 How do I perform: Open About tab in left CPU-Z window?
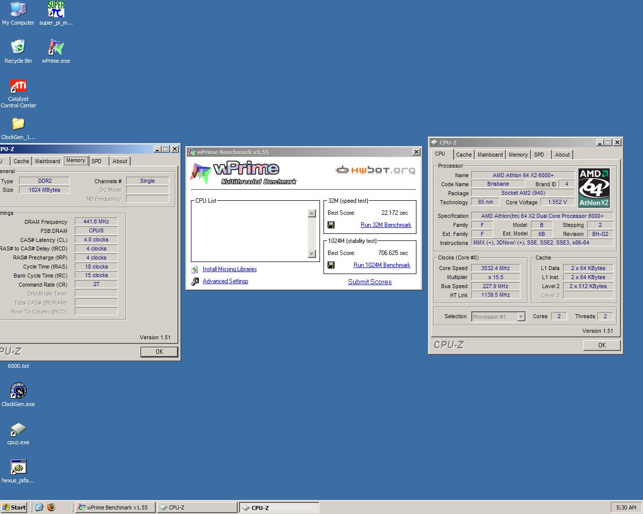click(120, 162)
